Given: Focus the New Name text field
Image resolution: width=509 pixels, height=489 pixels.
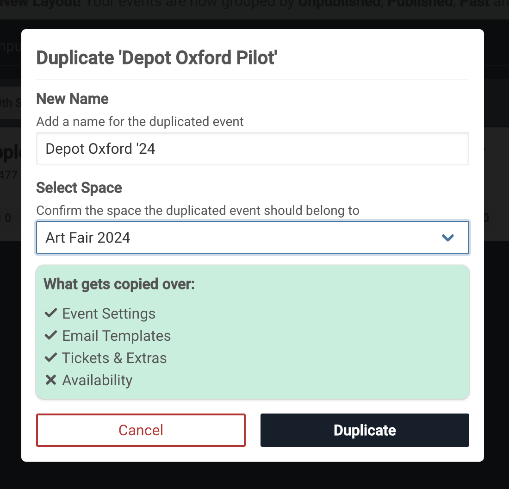Looking at the screenshot, I should tap(252, 149).
